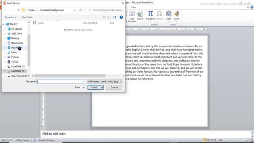Open the view options dropdown arrow
The image size is (254, 143).
point(108,17)
